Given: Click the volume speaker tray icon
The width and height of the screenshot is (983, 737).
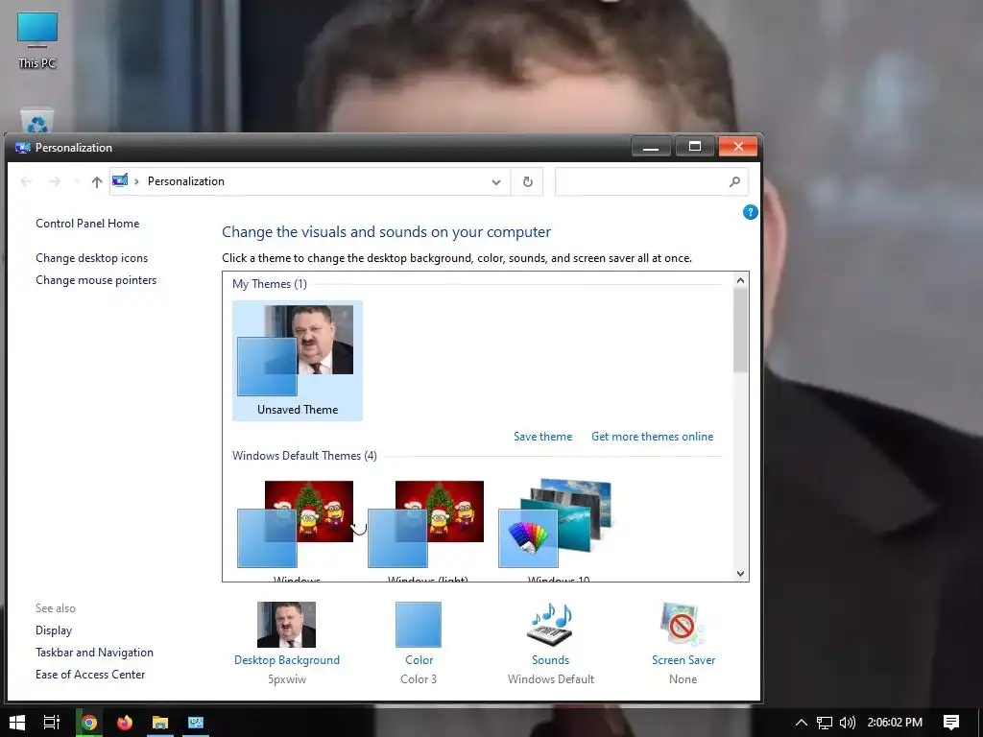Looking at the screenshot, I should [847, 723].
